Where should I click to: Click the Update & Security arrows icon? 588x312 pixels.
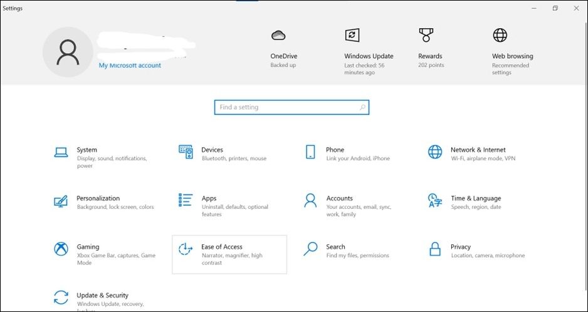pos(61,297)
